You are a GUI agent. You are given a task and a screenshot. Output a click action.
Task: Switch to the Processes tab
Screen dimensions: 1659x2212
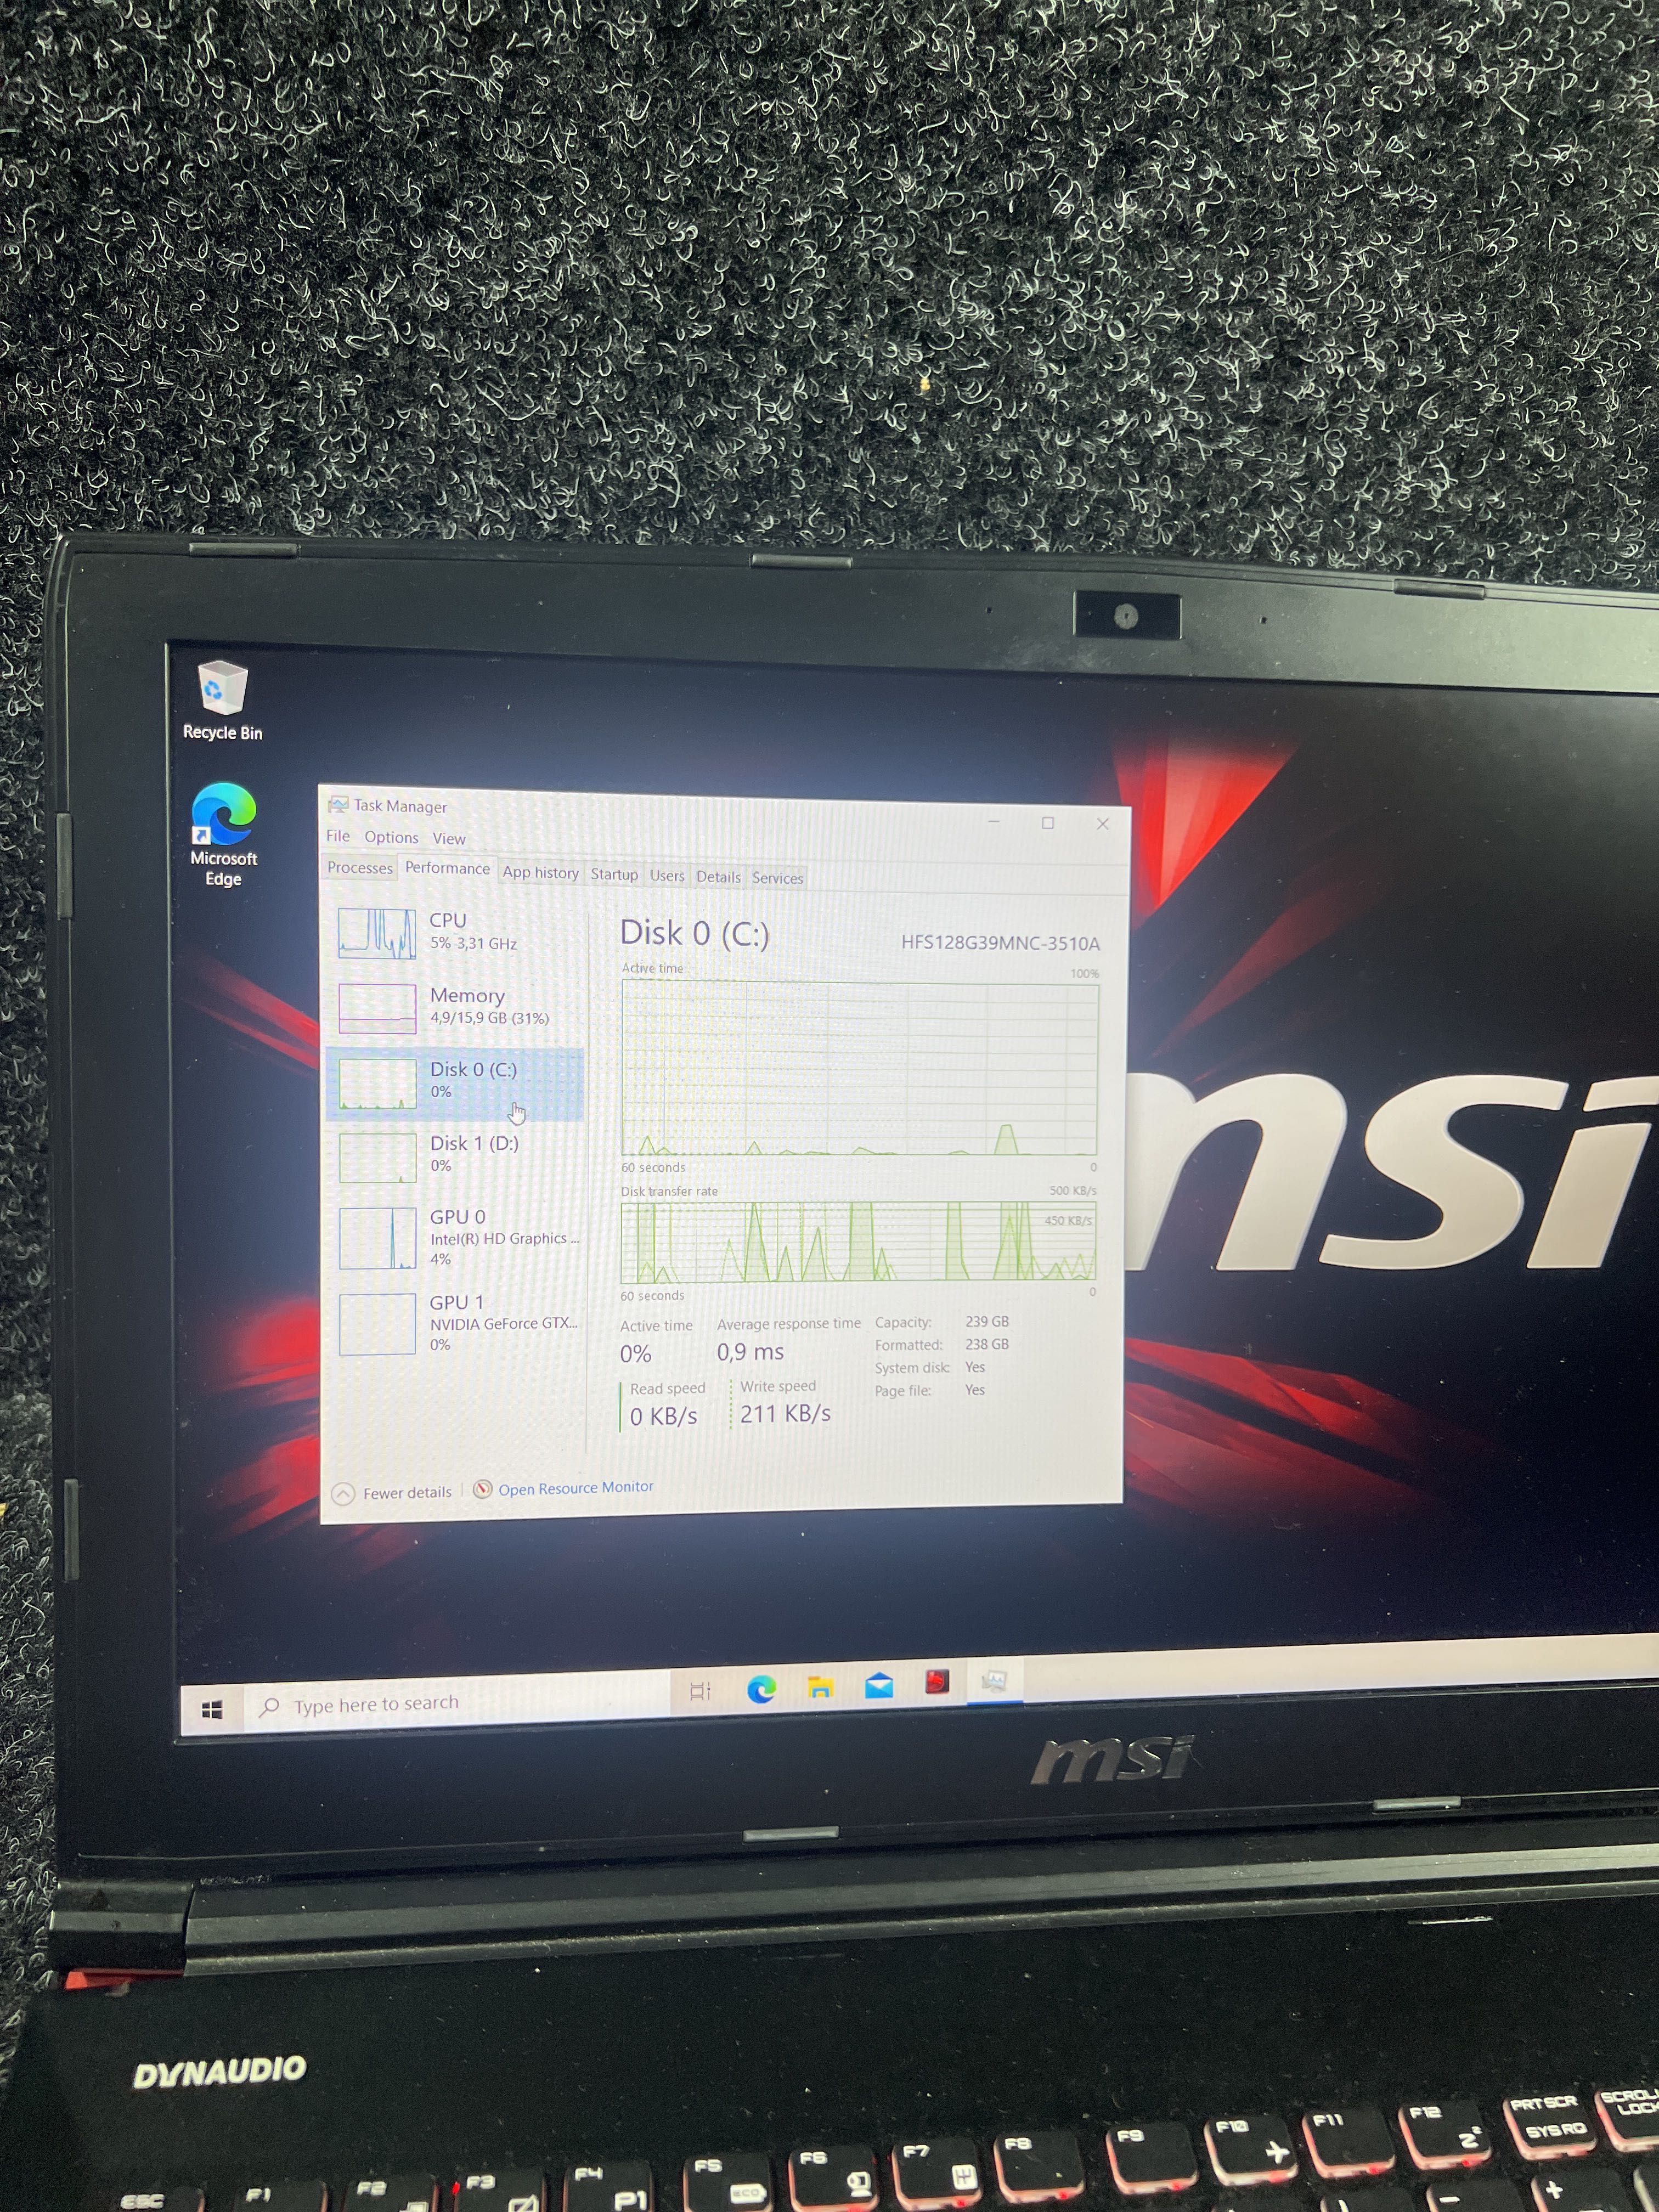click(360, 868)
